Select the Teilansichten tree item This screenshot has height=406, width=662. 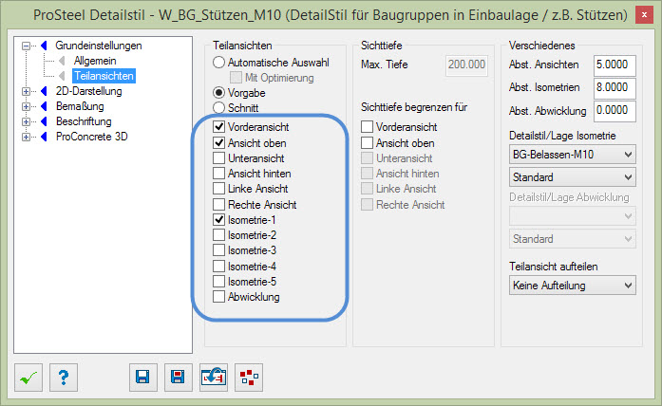click(104, 76)
